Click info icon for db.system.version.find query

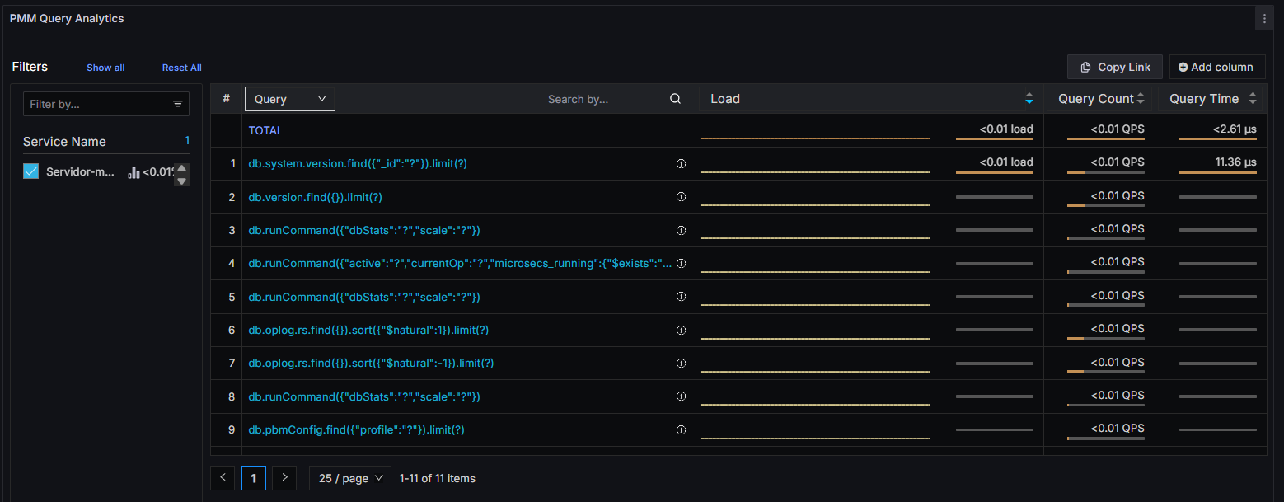tap(681, 164)
